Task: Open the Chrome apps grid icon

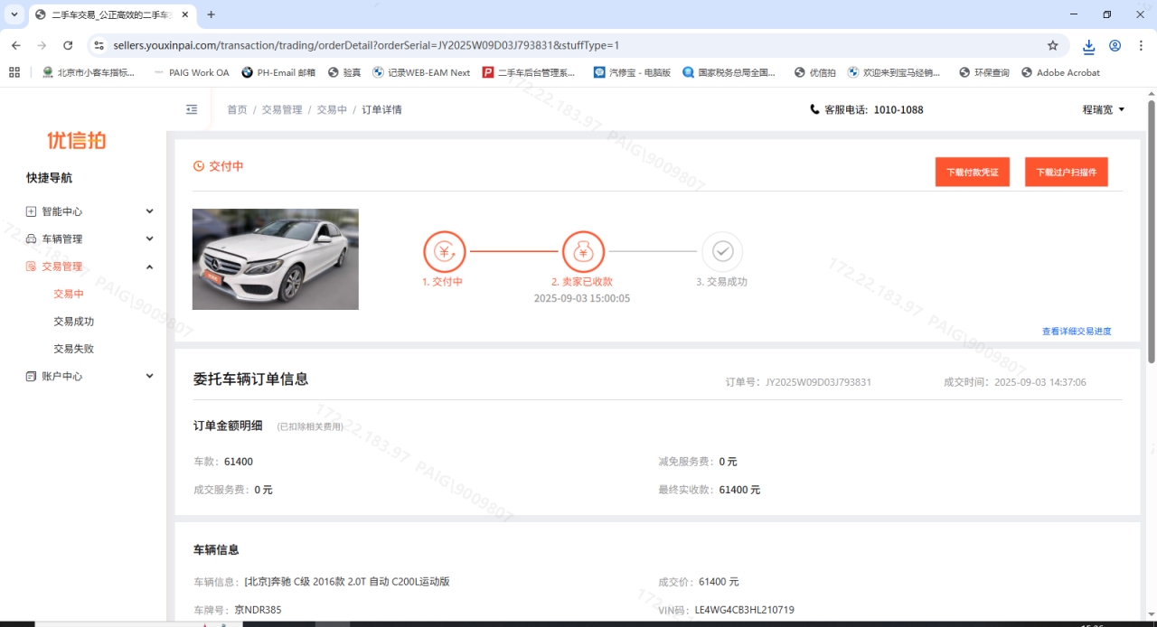Action: (x=14, y=72)
